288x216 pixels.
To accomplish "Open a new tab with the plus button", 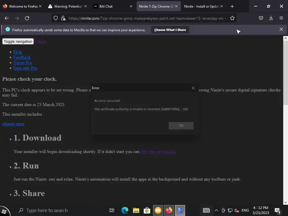I will click(232, 6).
